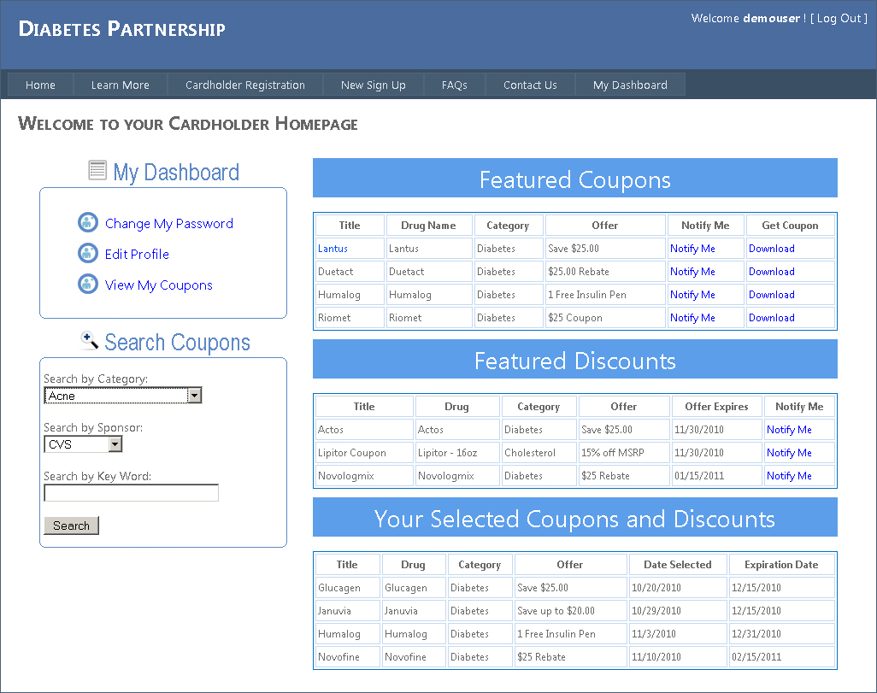Click Notify Me for the Actos discount
This screenshot has height=693, width=877.
pyautogui.click(x=789, y=430)
